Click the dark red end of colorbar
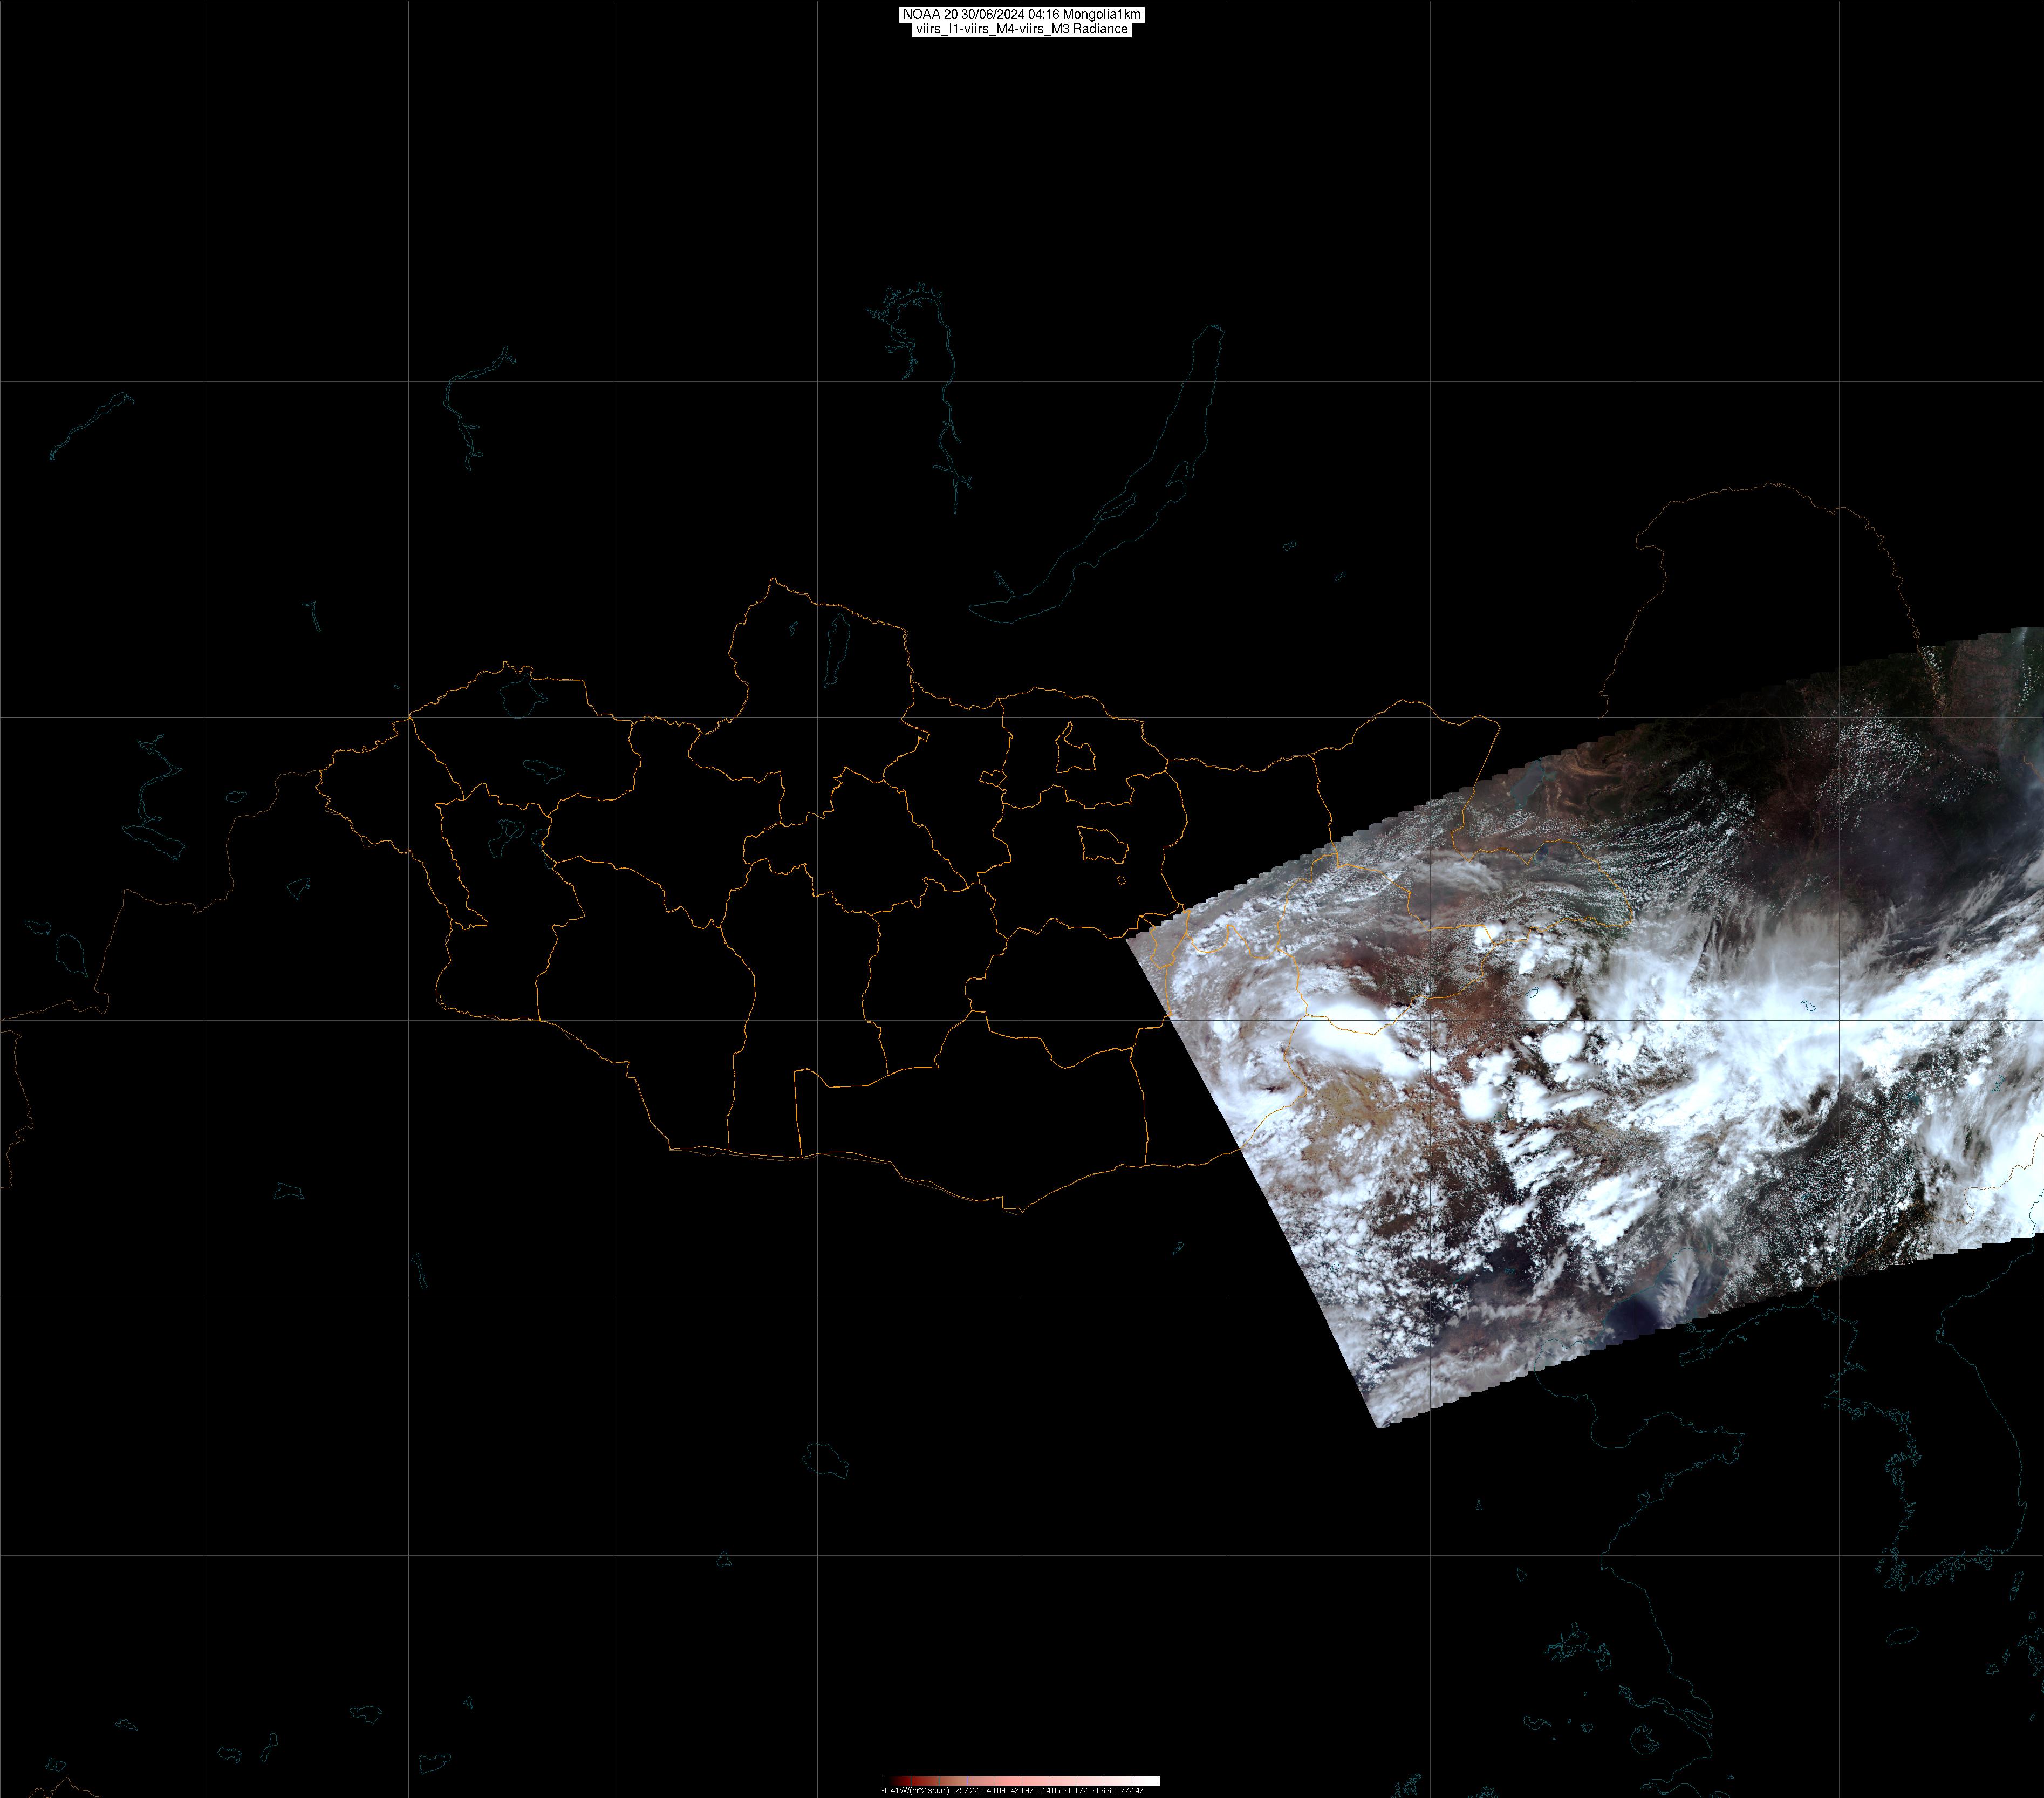 tap(900, 1781)
